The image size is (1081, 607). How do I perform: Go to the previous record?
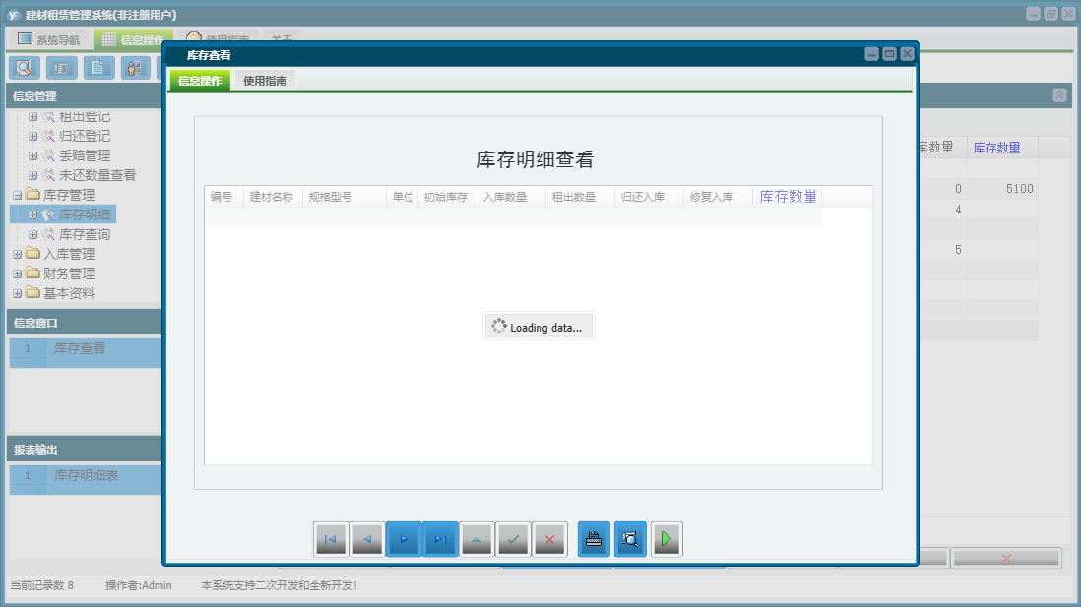(x=367, y=539)
